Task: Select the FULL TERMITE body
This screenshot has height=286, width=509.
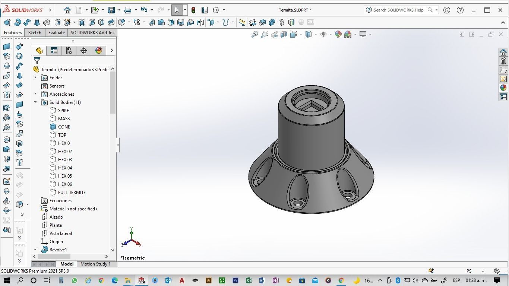Action: tap(72, 192)
